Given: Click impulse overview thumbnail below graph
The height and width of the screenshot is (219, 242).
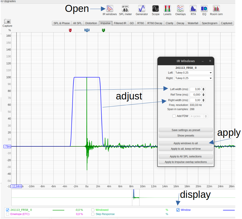Looking at the screenshot, I should click(x=123, y=198).
